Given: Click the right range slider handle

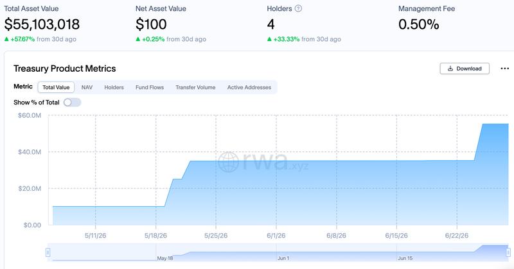Looking at the screenshot, I should [508, 252].
